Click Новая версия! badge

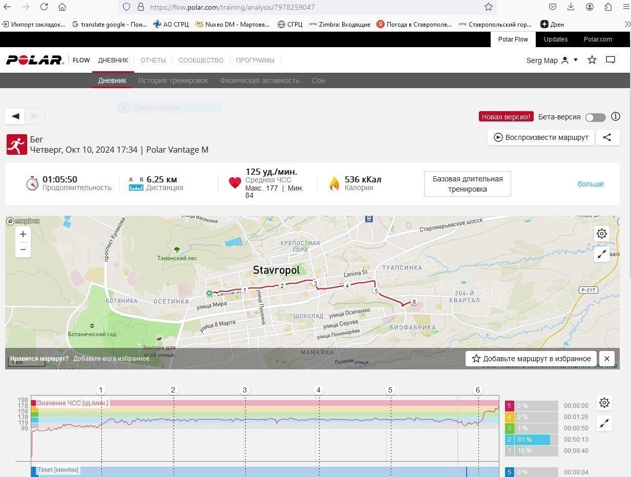click(x=506, y=117)
